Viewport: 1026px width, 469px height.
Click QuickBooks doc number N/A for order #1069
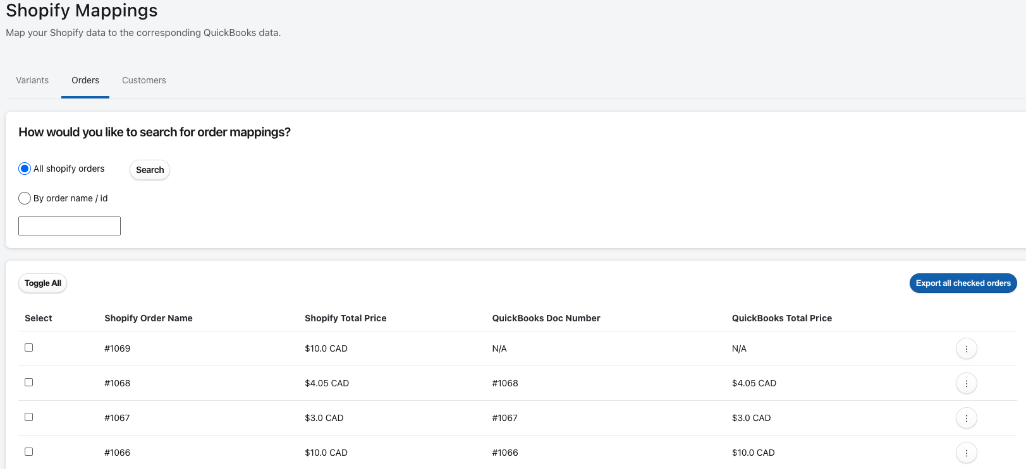pos(499,348)
